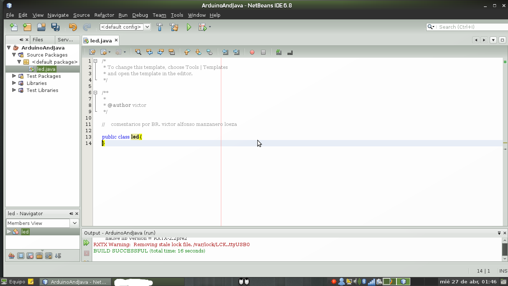Image resolution: width=508 pixels, height=286 pixels.
Task: Open the Members View dropdown in Navigator
Action: tap(74, 223)
